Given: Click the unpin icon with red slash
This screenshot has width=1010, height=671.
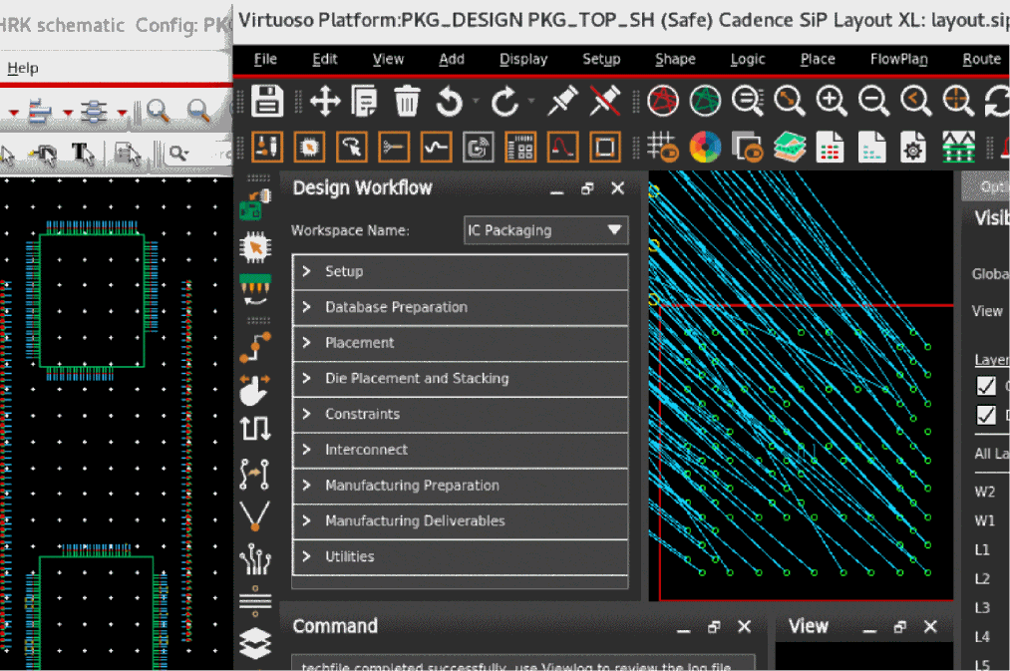Looking at the screenshot, I should (604, 101).
